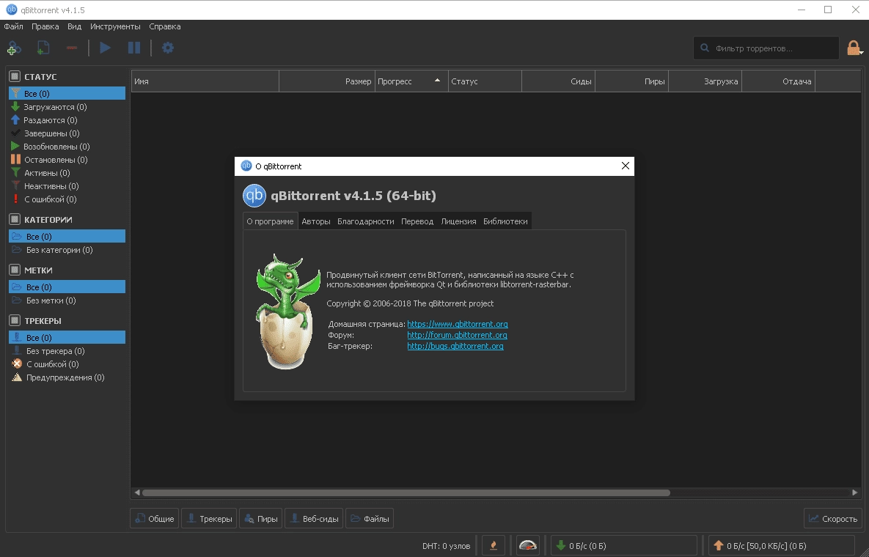Select С ошибкой (0) under СТАТУС
This screenshot has height=557, width=869.
pos(67,199)
